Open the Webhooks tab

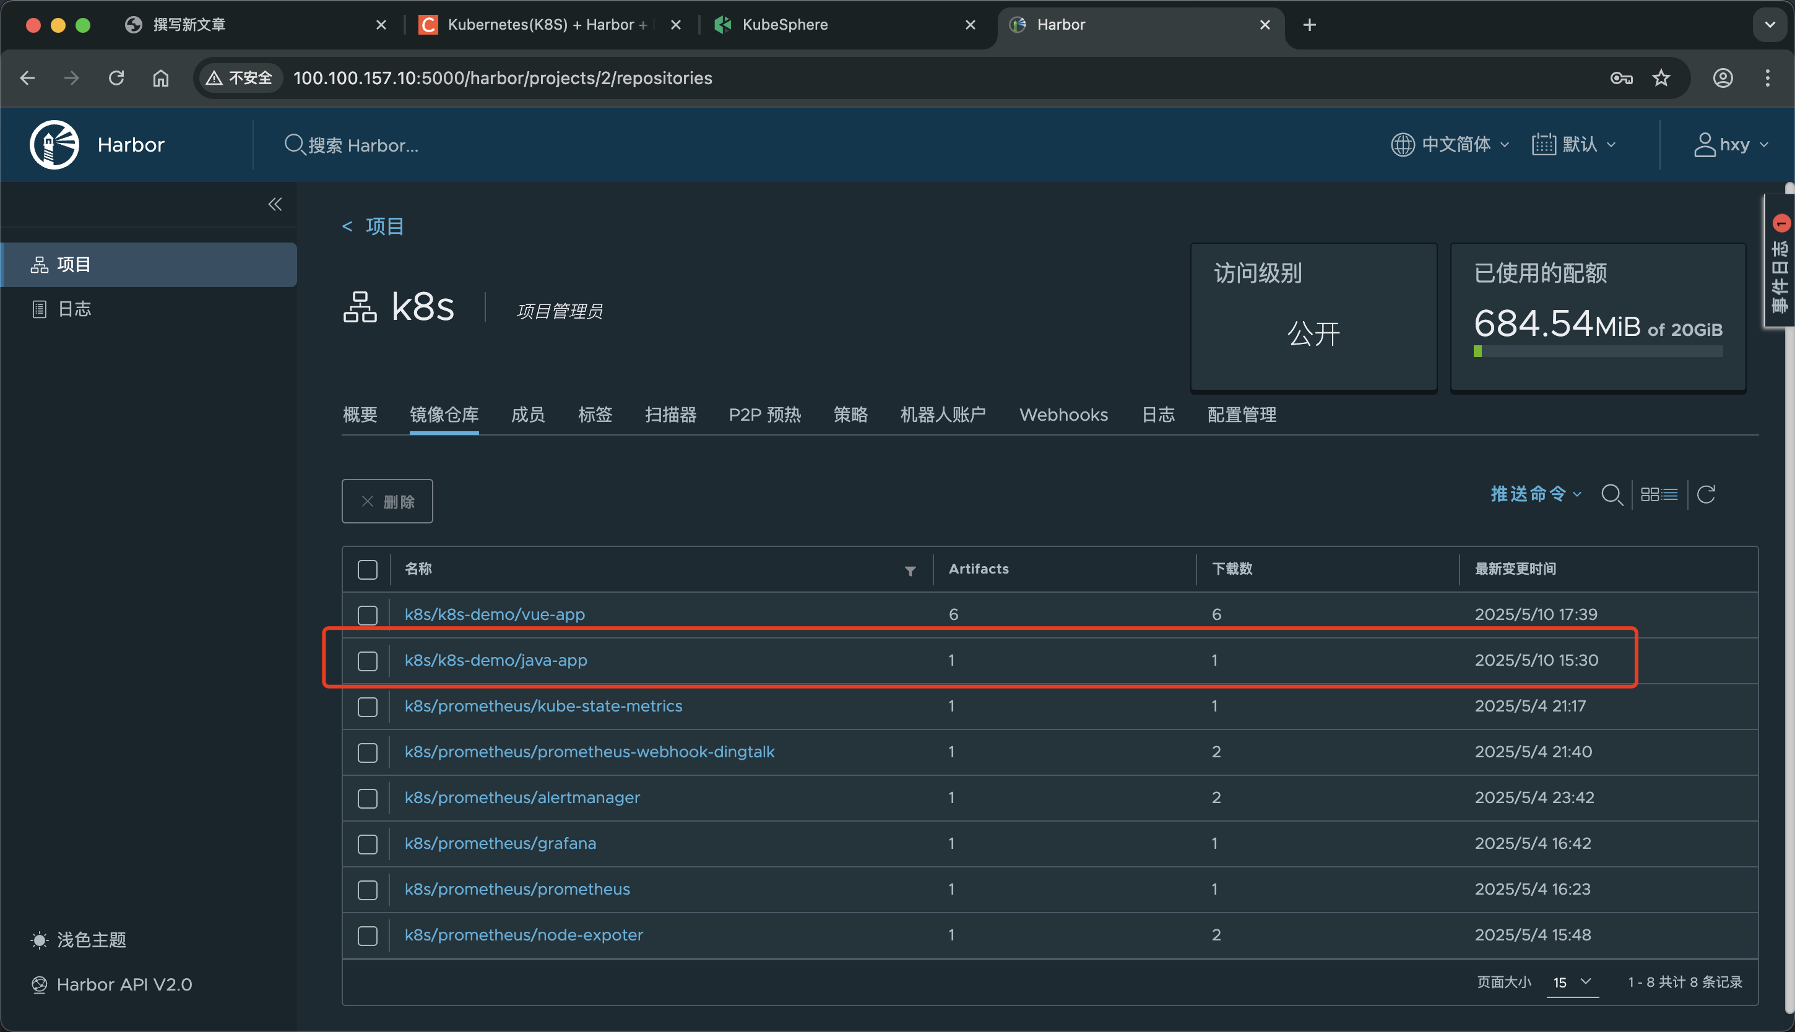tap(1063, 415)
